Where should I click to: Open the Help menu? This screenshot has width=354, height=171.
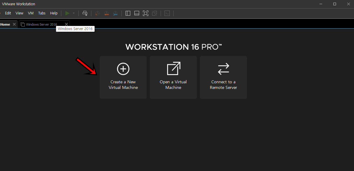point(54,13)
